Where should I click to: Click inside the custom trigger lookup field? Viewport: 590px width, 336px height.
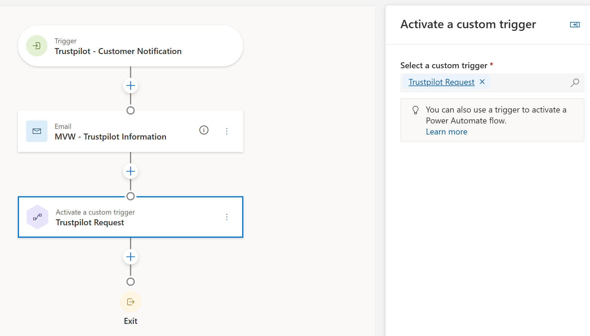(x=528, y=83)
